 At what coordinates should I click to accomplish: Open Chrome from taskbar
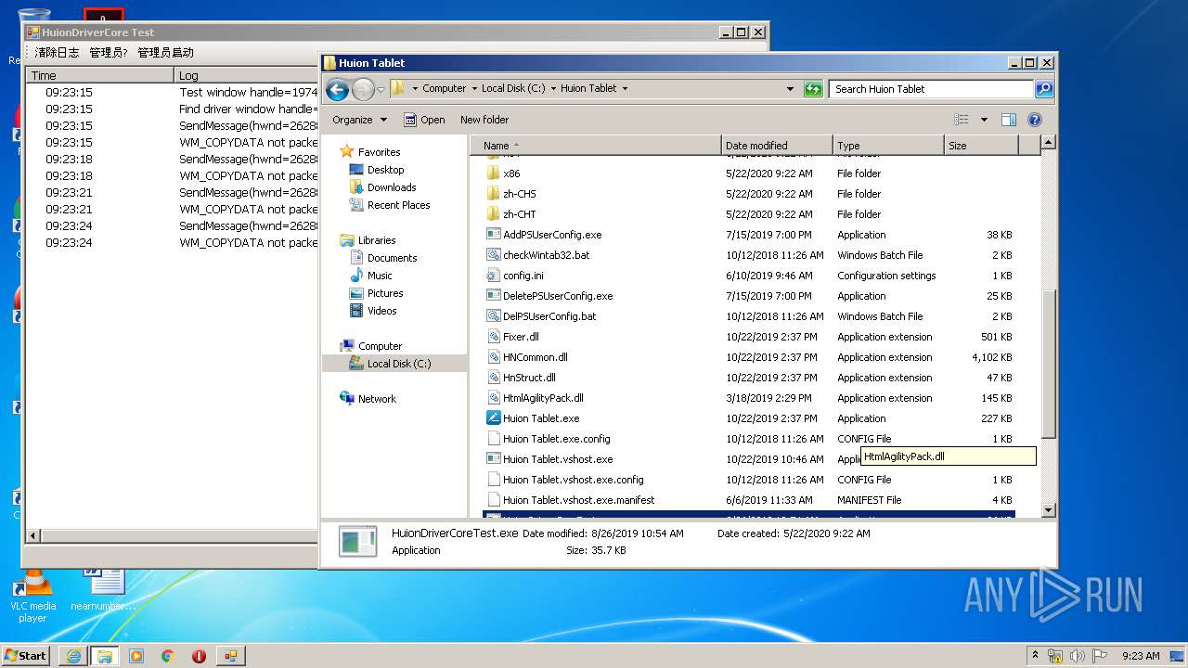click(x=167, y=656)
